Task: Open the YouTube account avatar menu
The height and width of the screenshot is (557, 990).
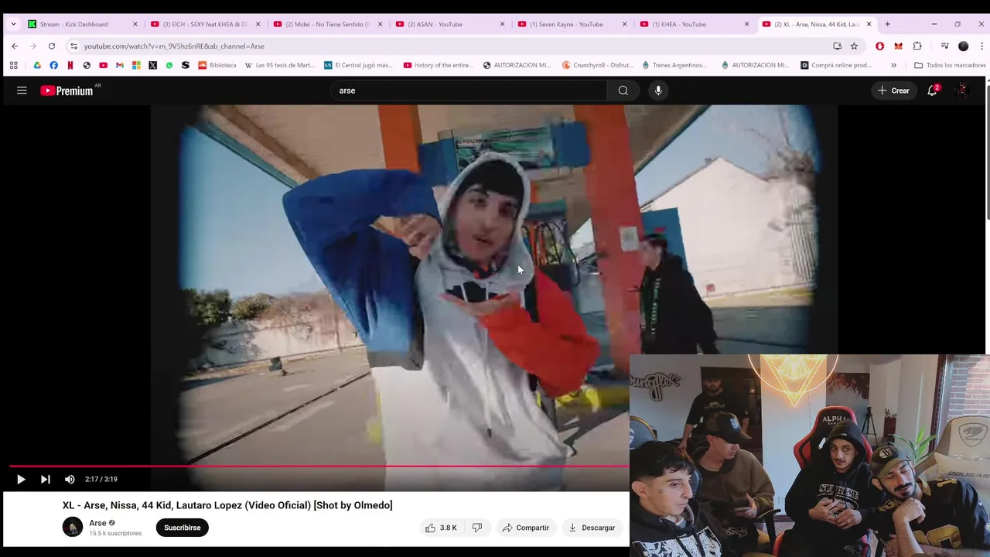Action: [962, 91]
